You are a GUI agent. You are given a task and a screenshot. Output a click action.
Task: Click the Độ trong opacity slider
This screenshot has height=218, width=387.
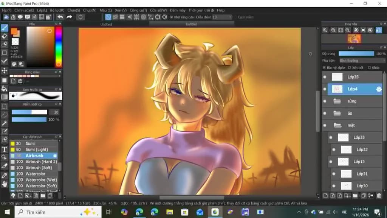point(356,54)
